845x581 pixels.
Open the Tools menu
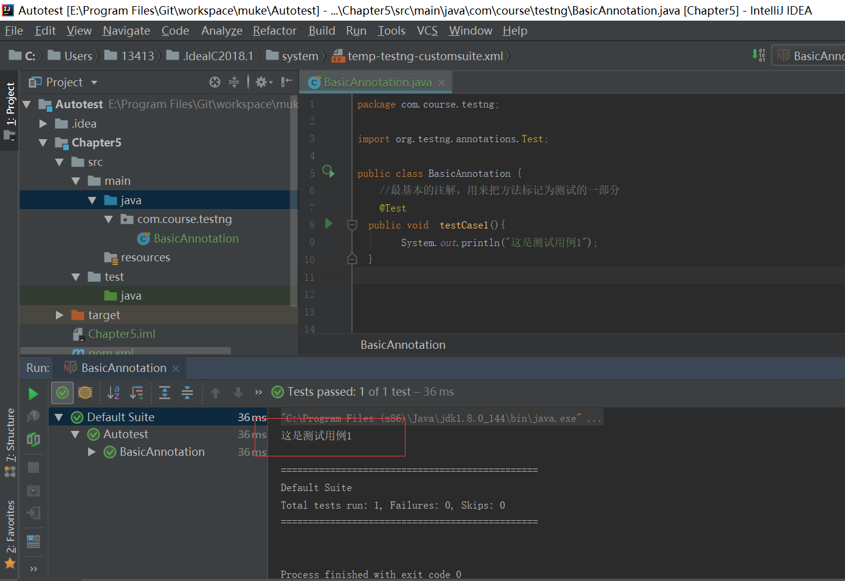[x=391, y=30]
